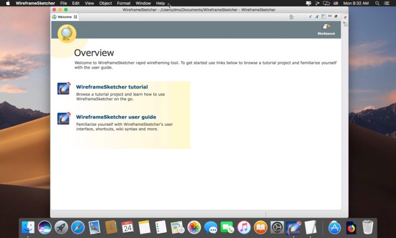
Task: Open Notification Center list icon
Action: coord(386,3)
